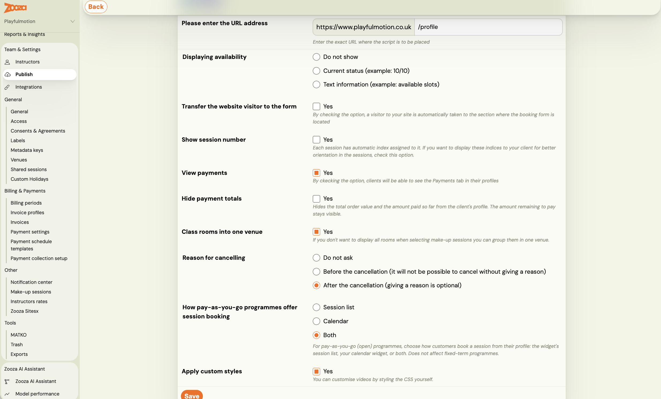Image resolution: width=661 pixels, height=399 pixels.
Task: Click the Zooza logo
Action: (x=15, y=7)
